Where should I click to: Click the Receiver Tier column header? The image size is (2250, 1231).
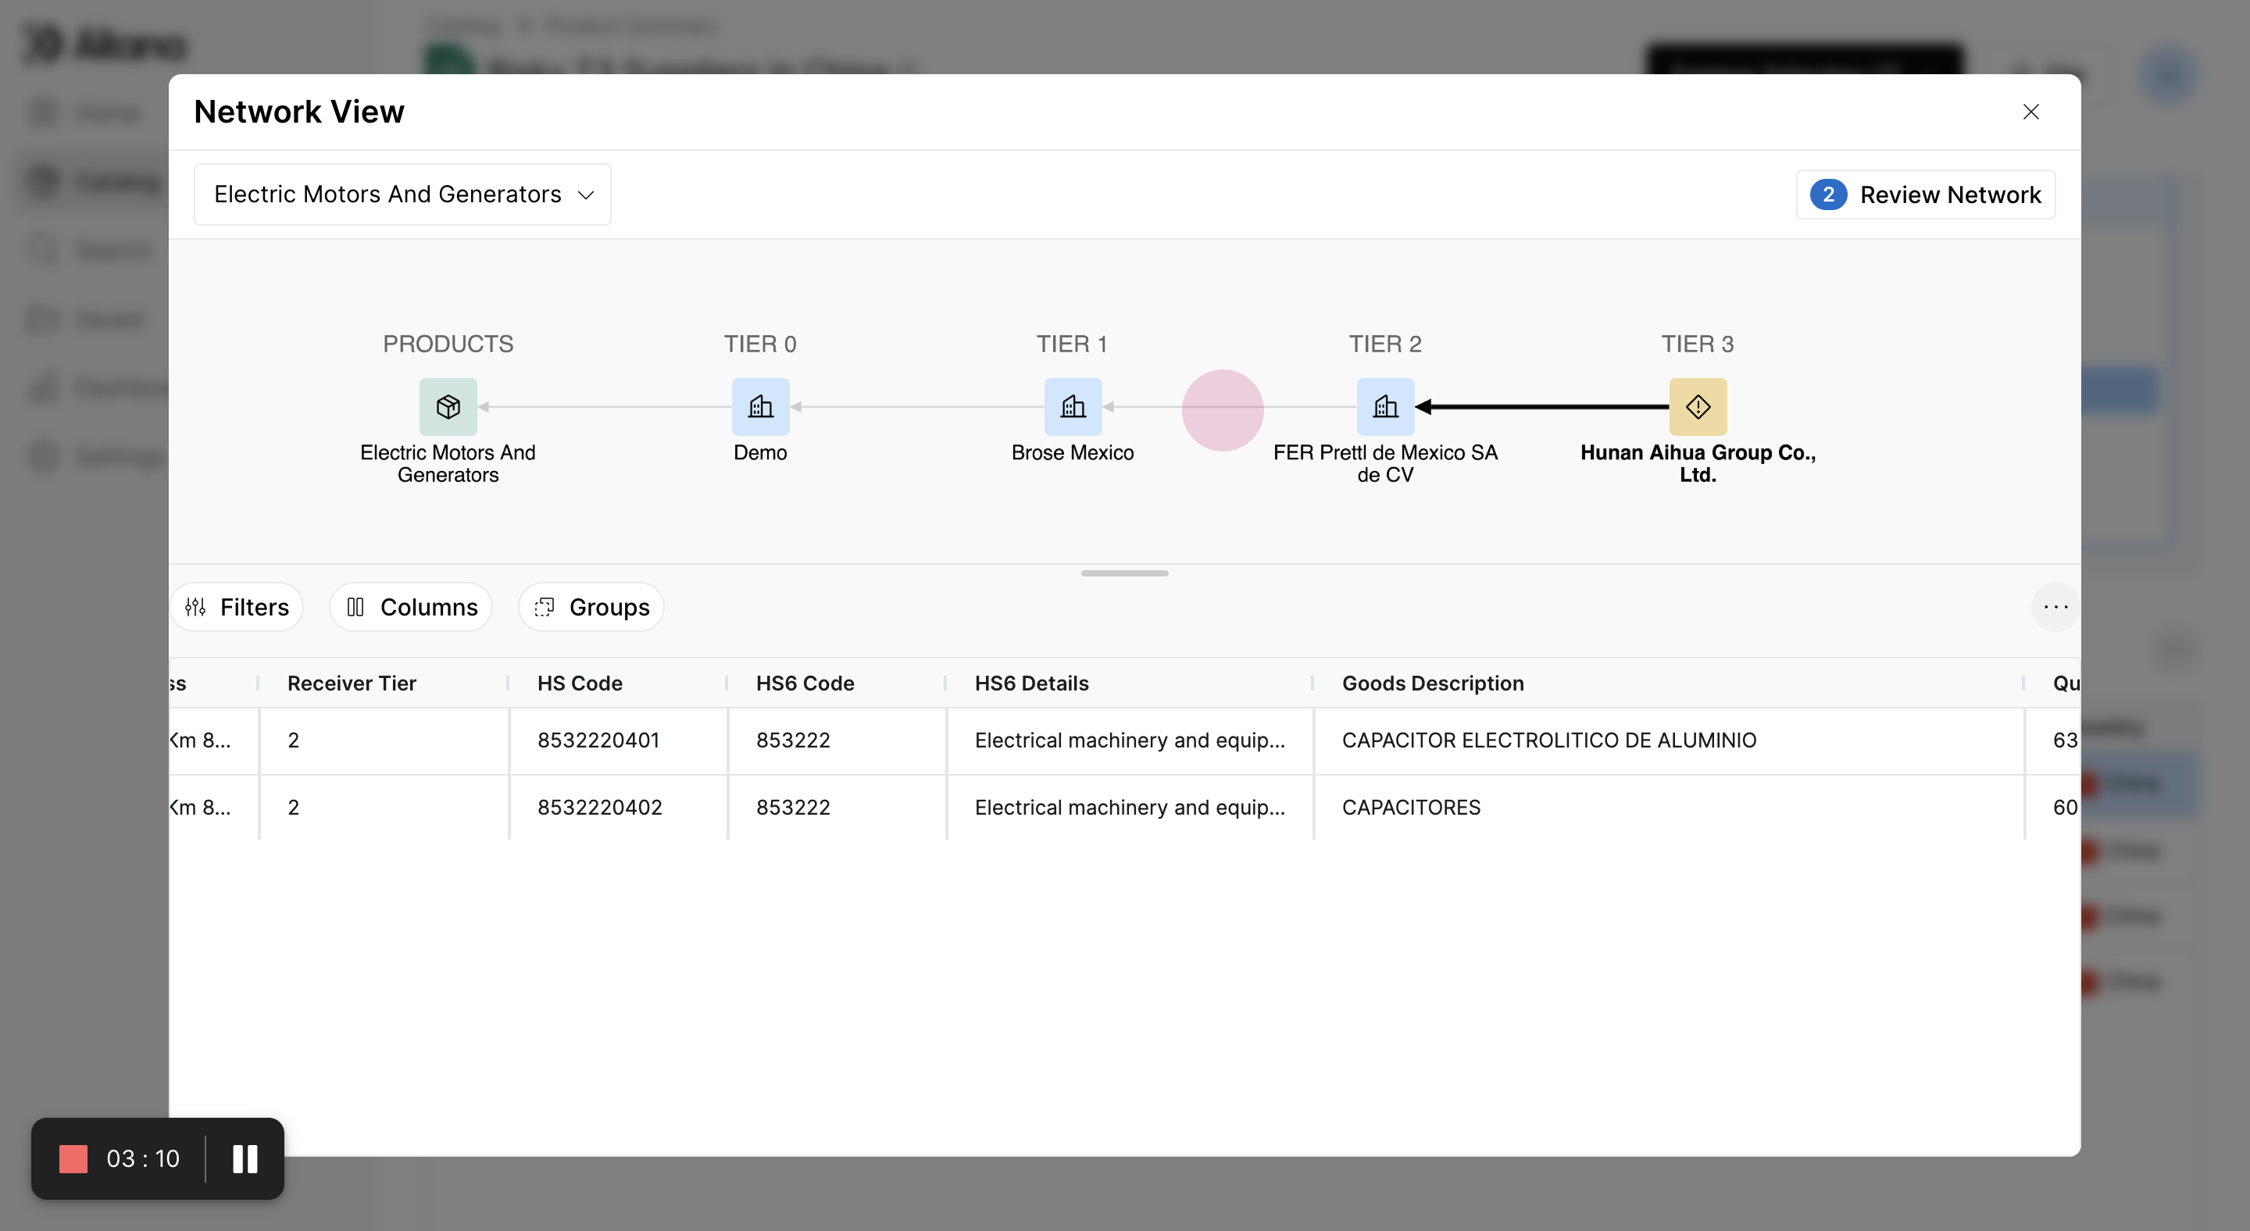pos(351,683)
